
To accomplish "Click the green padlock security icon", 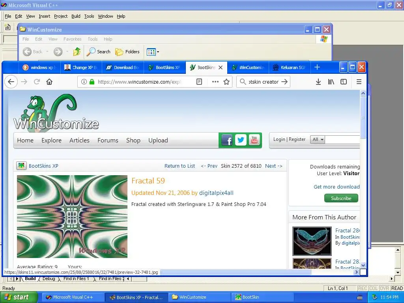I will pyautogui.click(x=92, y=82).
